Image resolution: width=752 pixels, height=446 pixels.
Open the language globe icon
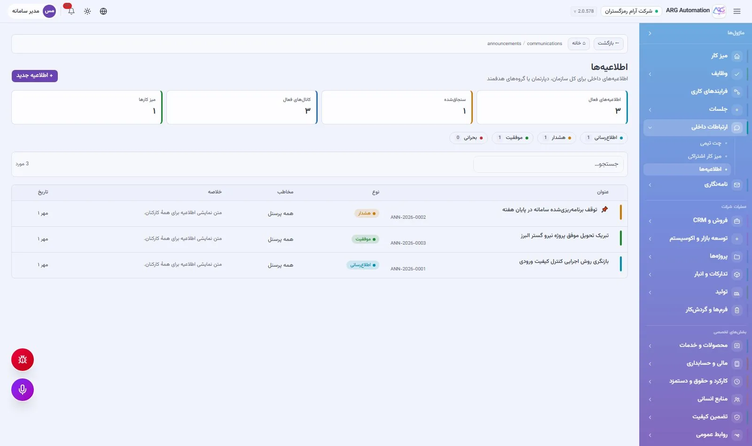tap(103, 11)
